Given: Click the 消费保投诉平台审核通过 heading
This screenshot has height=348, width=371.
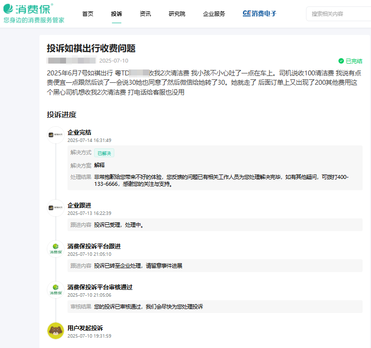Looking at the screenshot, I should (x=100, y=287).
